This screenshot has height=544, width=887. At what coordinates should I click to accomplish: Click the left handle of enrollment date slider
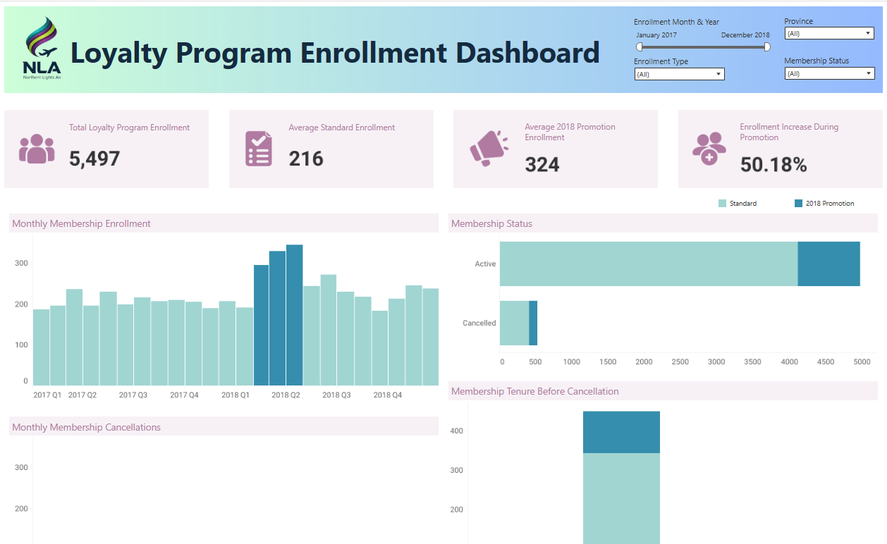tap(640, 47)
